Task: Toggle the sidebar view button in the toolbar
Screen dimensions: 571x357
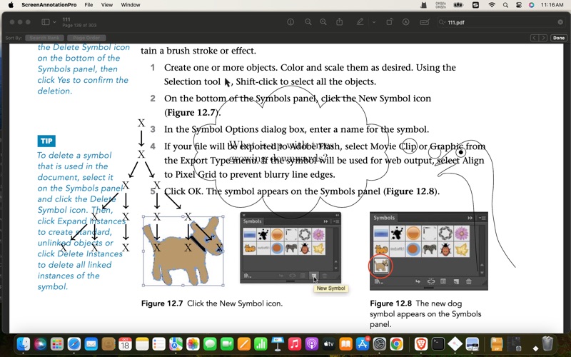Action: tap(46, 22)
